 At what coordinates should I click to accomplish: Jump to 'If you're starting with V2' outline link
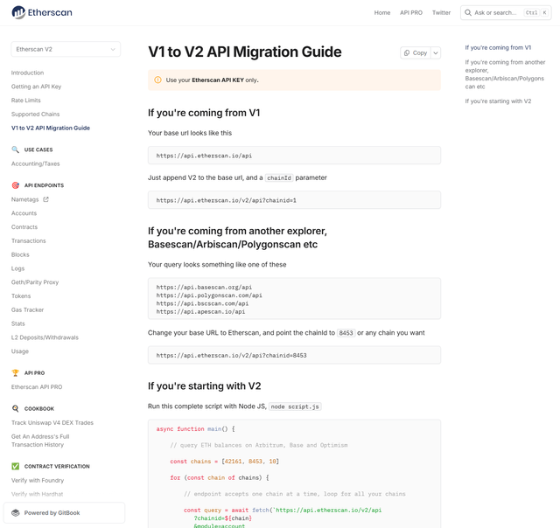[498, 101]
